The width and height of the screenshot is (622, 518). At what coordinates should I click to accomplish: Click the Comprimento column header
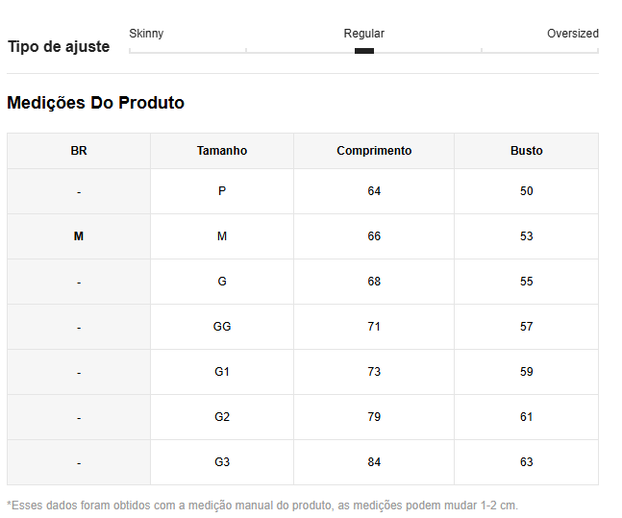click(x=374, y=151)
